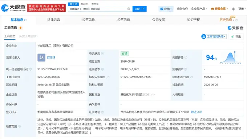Switch to the 基本信息 tab
Image resolution: width=247 pixels, height=139 pixels.
click(x=19, y=20)
